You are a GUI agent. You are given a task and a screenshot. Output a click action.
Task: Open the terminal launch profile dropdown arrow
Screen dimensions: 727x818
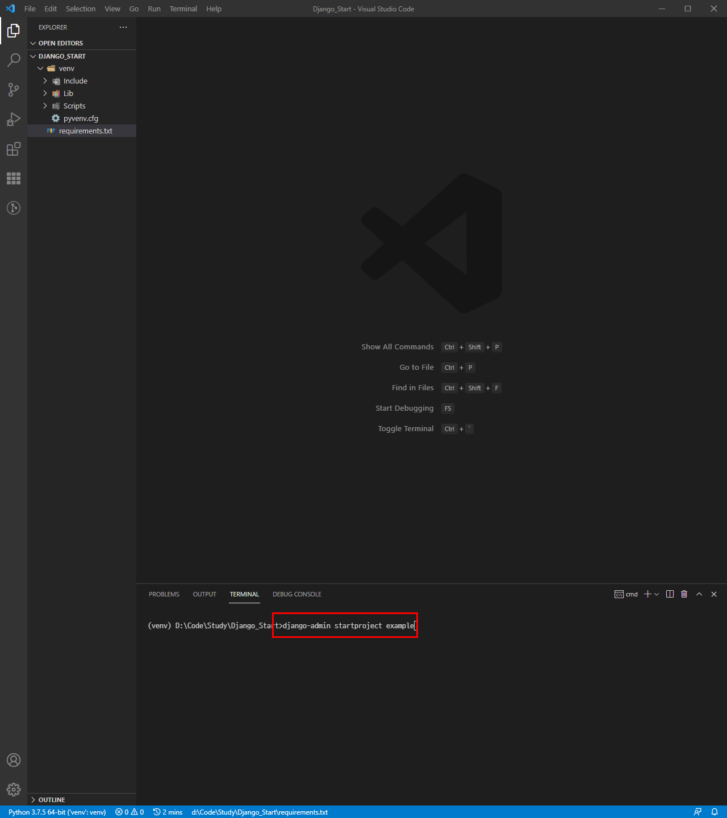(657, 594)
